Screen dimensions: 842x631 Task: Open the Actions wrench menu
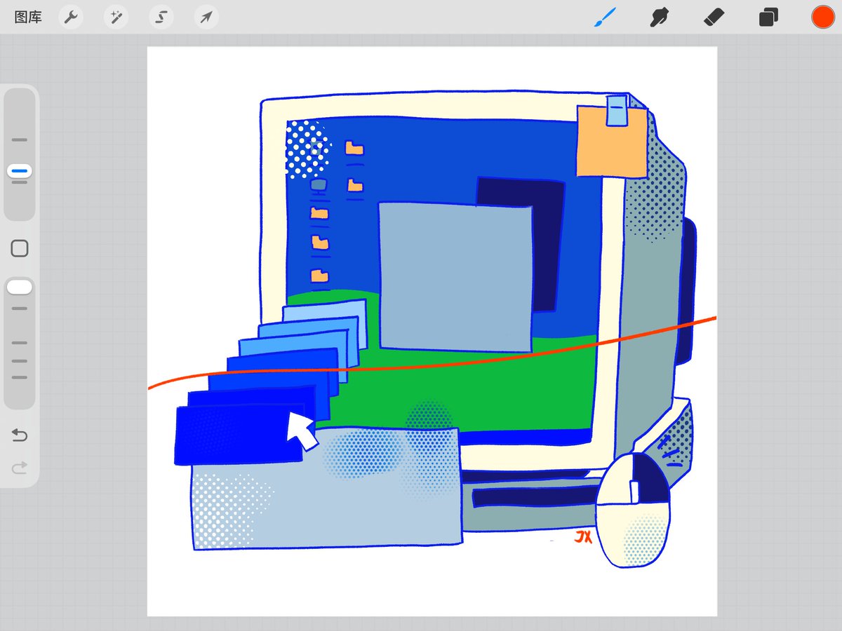point(70,17)
